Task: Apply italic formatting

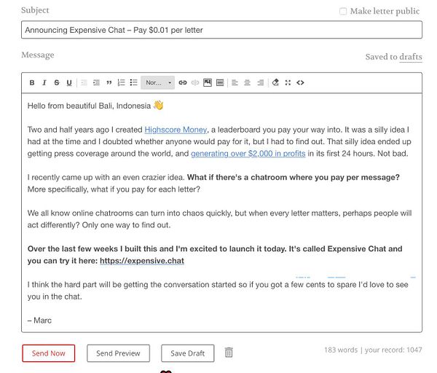Action: tap(44, 82)
